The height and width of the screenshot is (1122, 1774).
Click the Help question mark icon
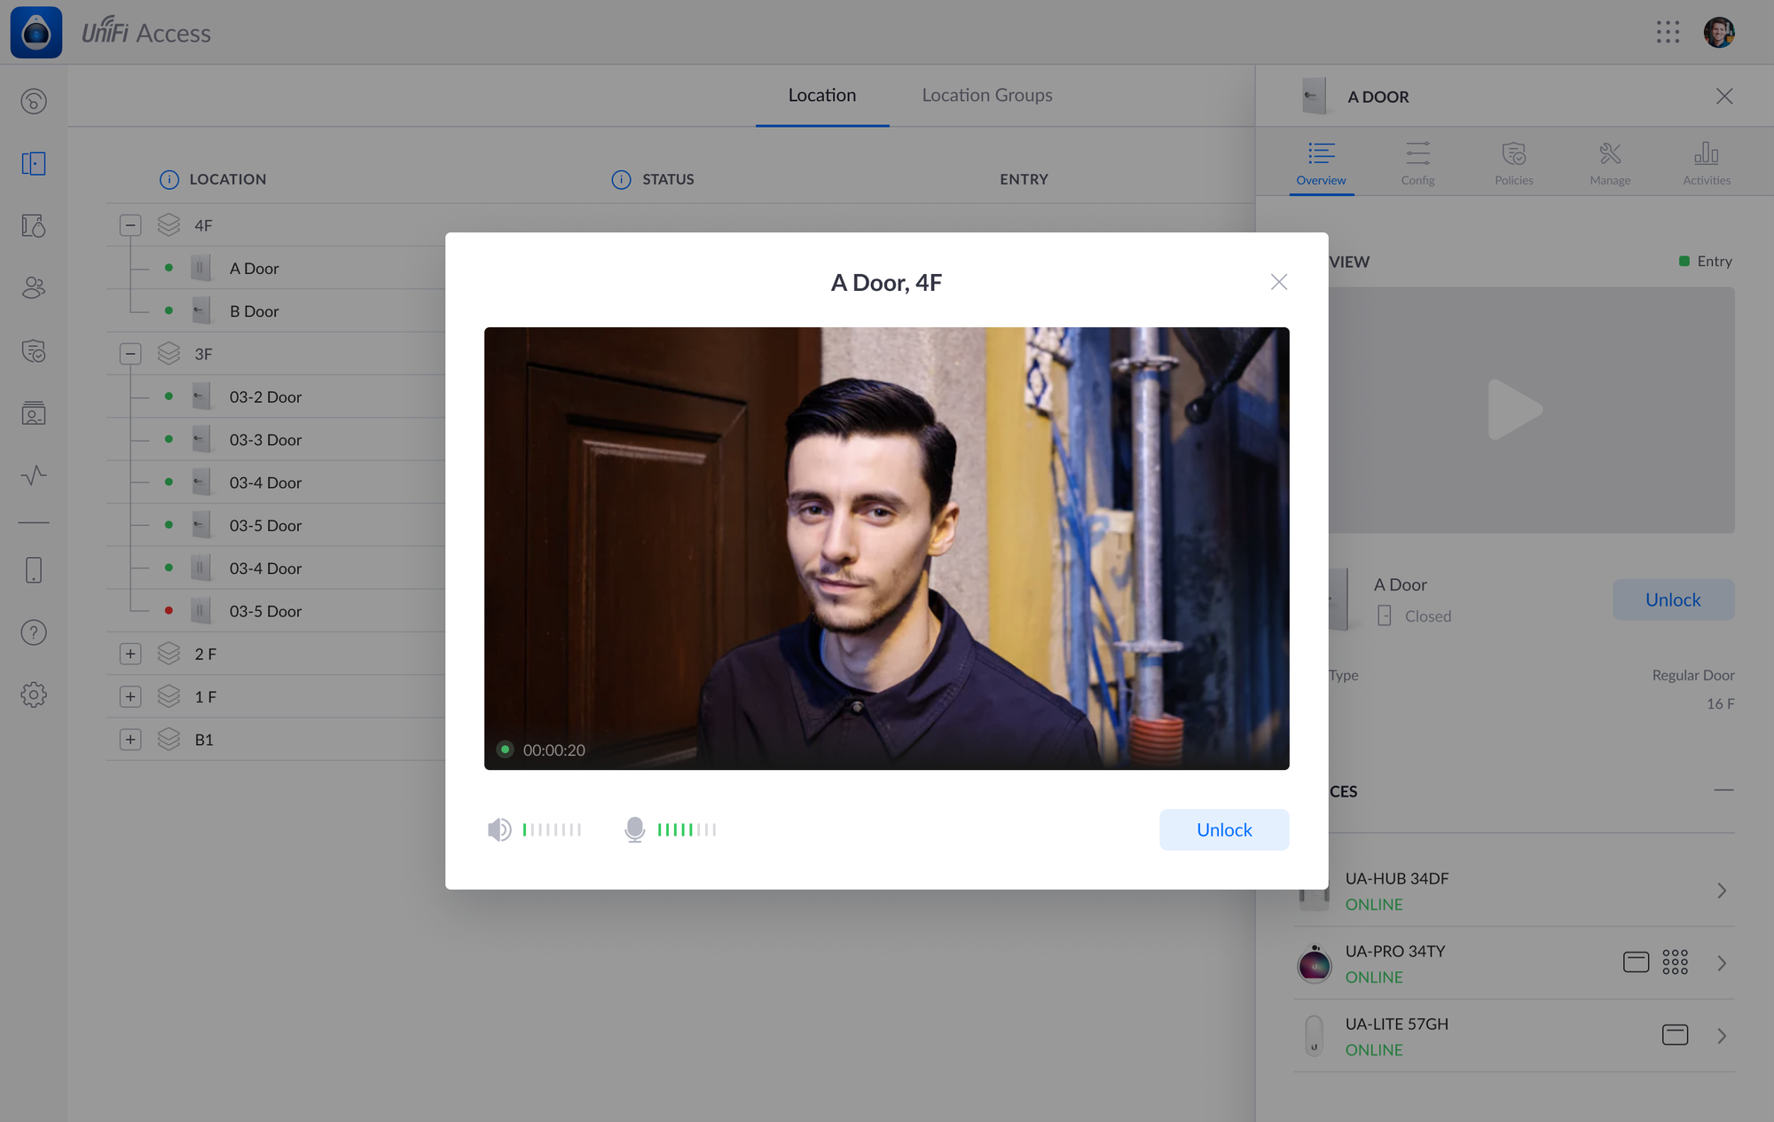[x=34, y=632]
